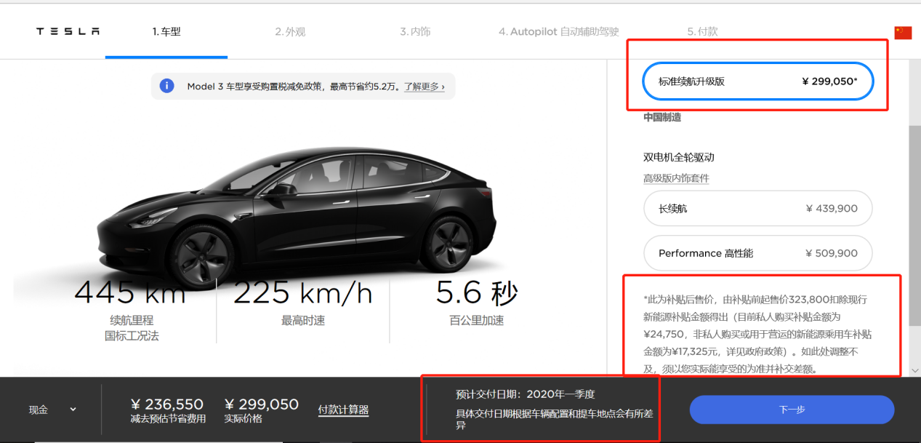
Task: Click the 445 km range value
Action: pos(130,292)
